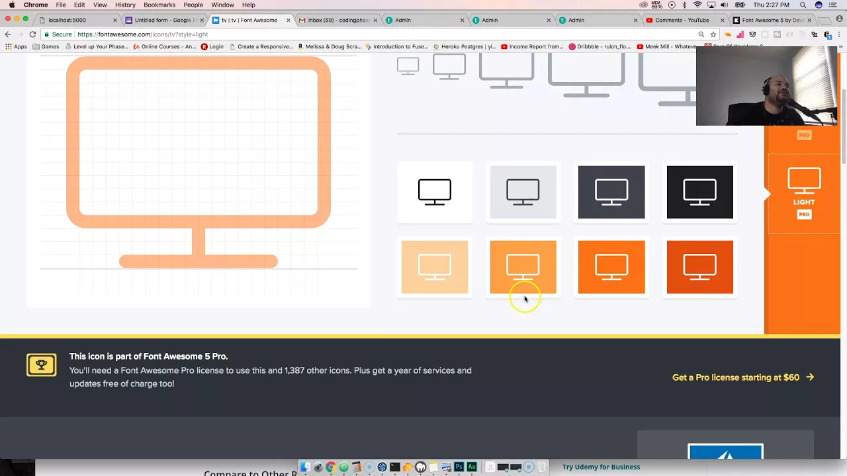Open the View menu

pos(100,5)
